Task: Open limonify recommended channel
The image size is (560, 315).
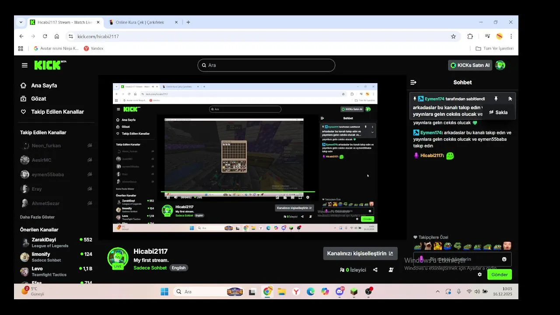Action: click(56, 257)
